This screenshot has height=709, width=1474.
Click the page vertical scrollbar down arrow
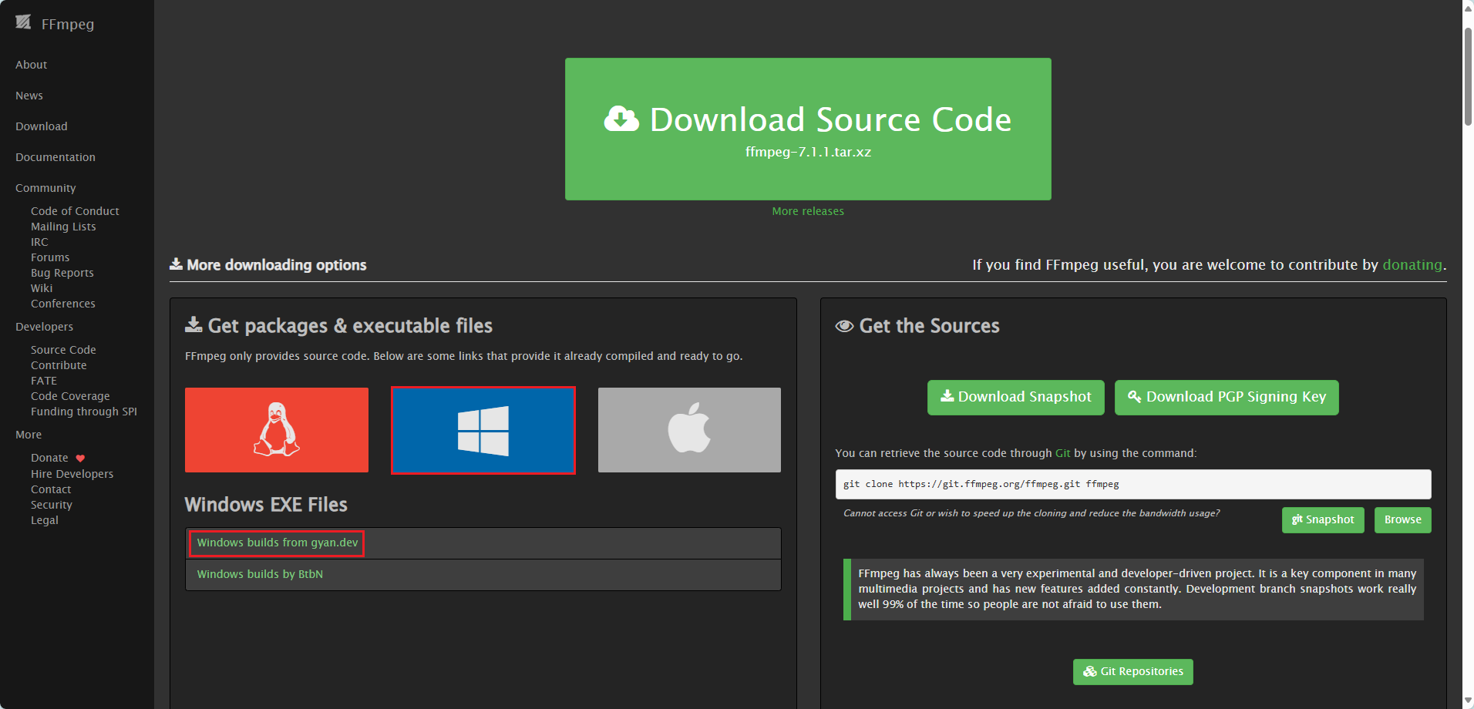coord(1468,701)
